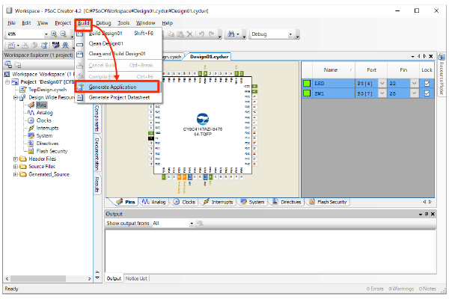Click the green swatch beside LED

(307, 83)
